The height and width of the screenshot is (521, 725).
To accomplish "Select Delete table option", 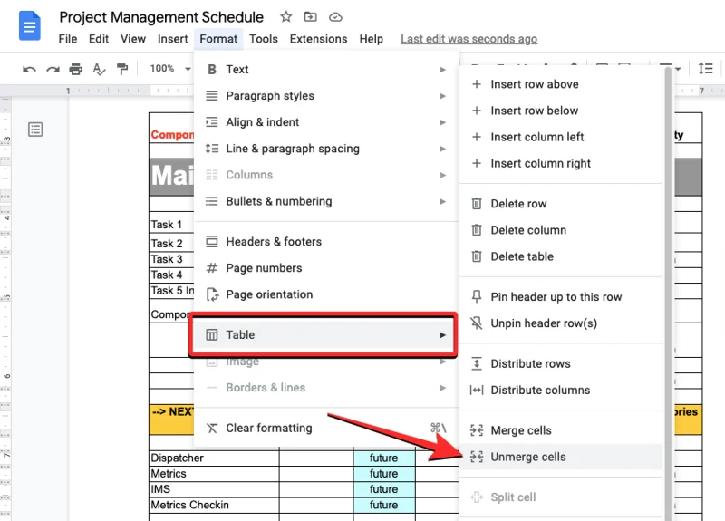I will 521,256.
